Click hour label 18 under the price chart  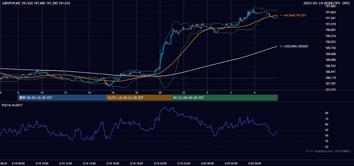click(137, 92)
